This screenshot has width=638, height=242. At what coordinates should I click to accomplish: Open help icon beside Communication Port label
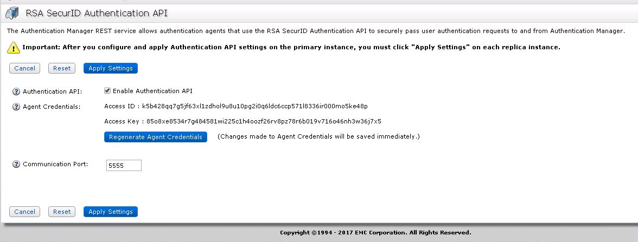16,164
